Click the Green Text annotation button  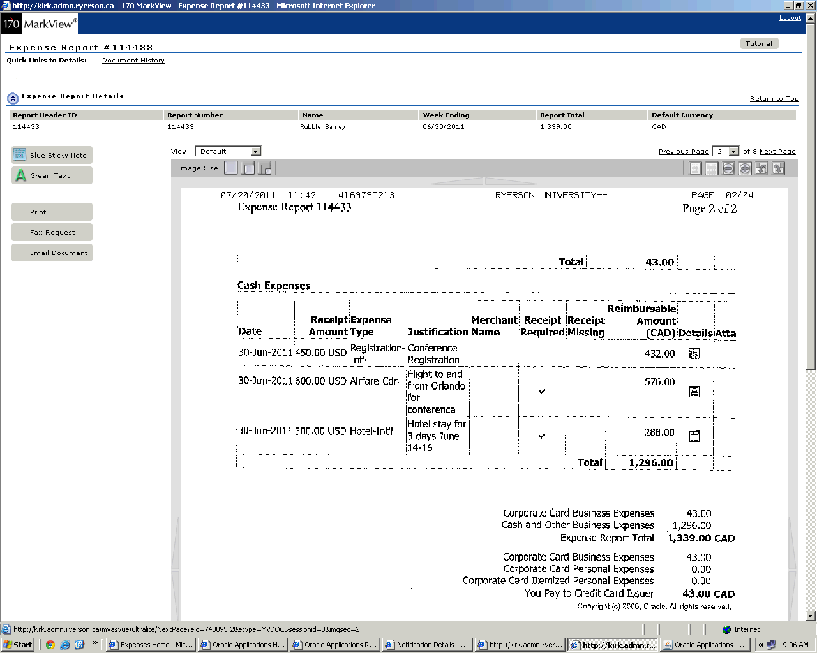click(52, 175)
